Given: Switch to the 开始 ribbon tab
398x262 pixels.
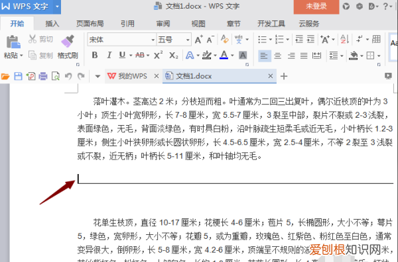Looking at the screenshot, I should pos(17,24).
